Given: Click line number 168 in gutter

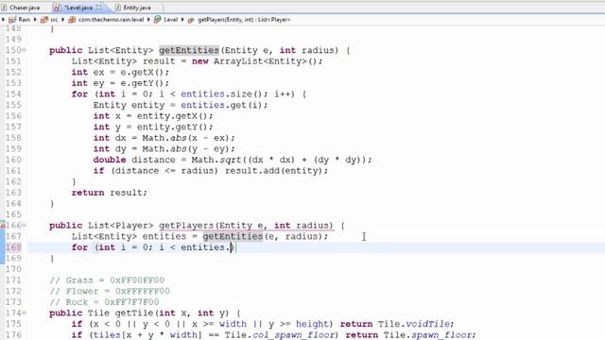Looking at the screenshot, I should pos(13,247).
